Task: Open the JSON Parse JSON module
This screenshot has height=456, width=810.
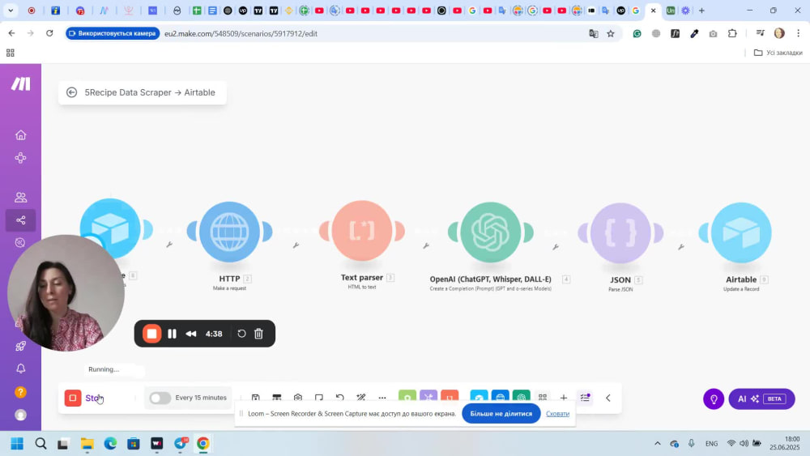Action: [620, 233]
